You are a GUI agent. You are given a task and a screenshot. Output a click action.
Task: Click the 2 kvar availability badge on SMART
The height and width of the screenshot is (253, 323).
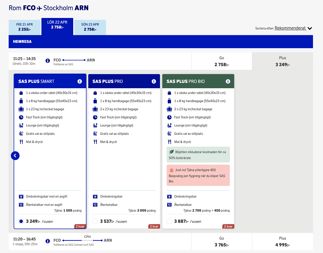[80, 226]
